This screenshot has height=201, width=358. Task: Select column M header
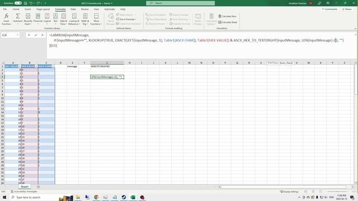click(x=189, y=63)
